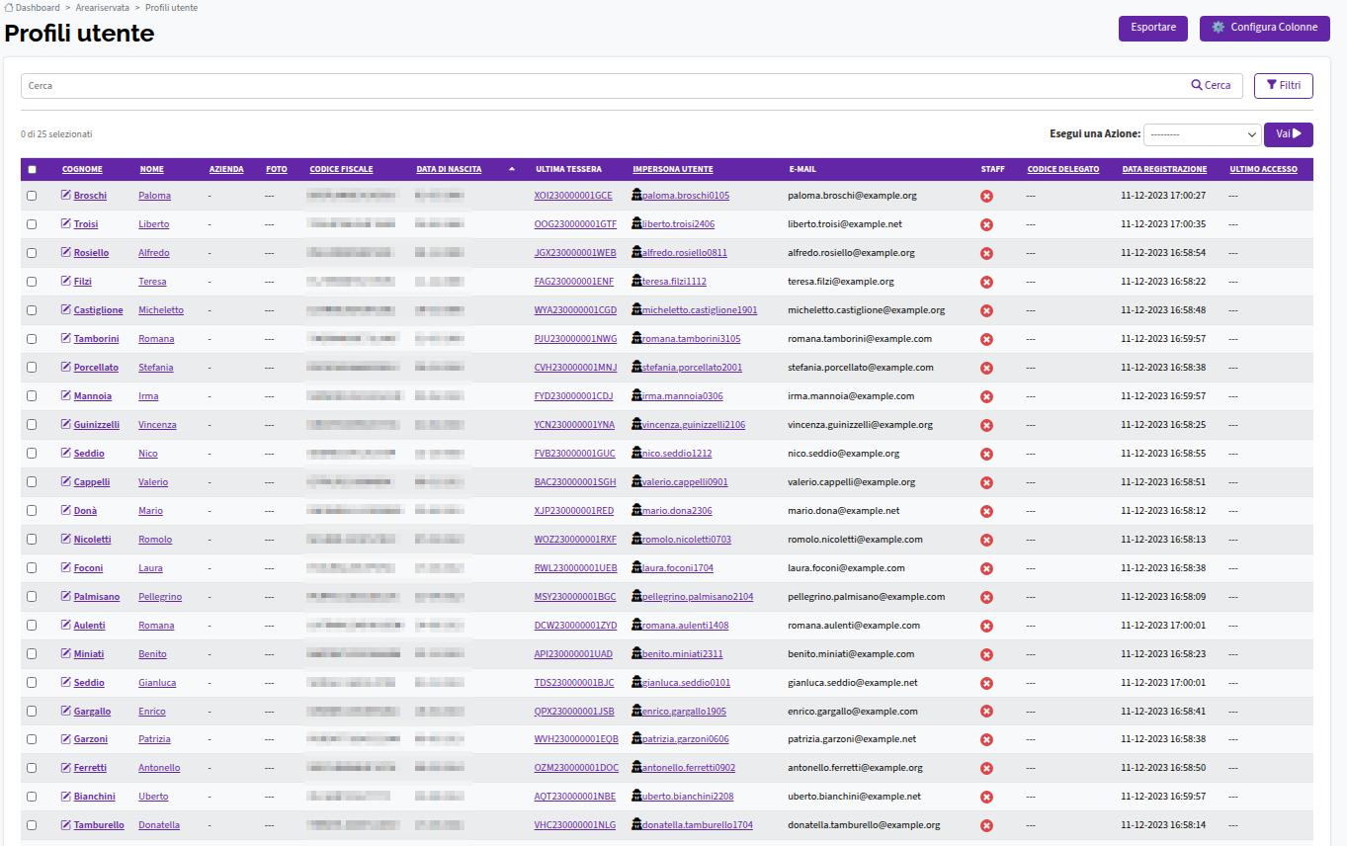Click the staff X icon in Guinizzelli row

[x=986, y=425]
